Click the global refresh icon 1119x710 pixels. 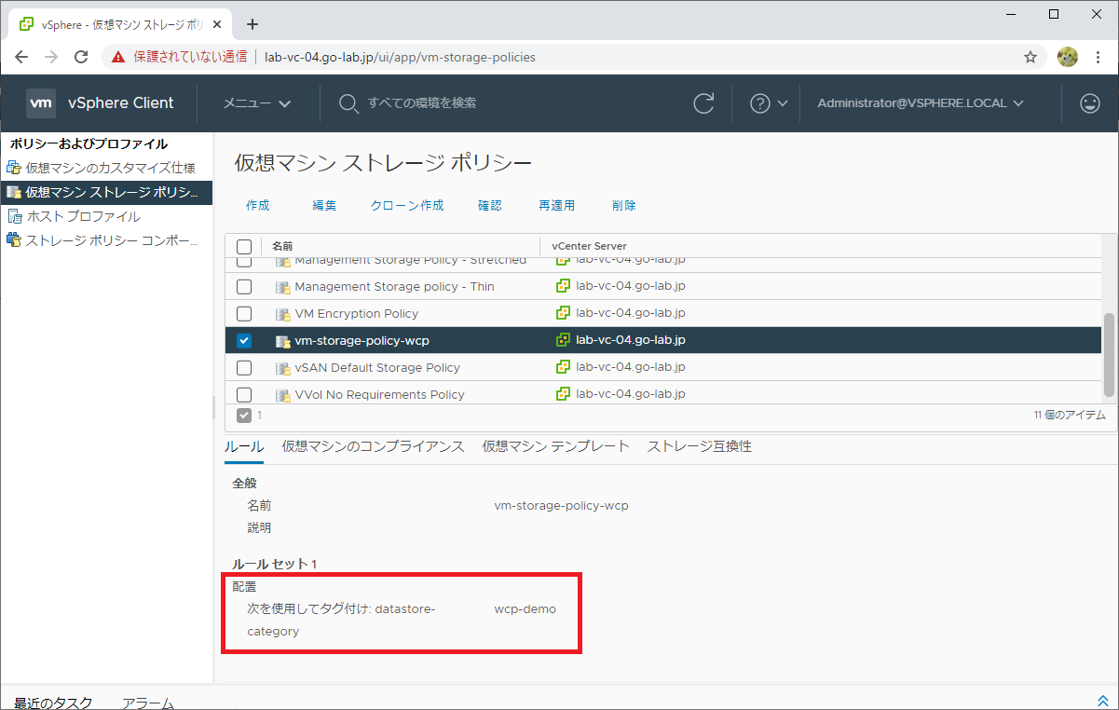click(704, 103)
